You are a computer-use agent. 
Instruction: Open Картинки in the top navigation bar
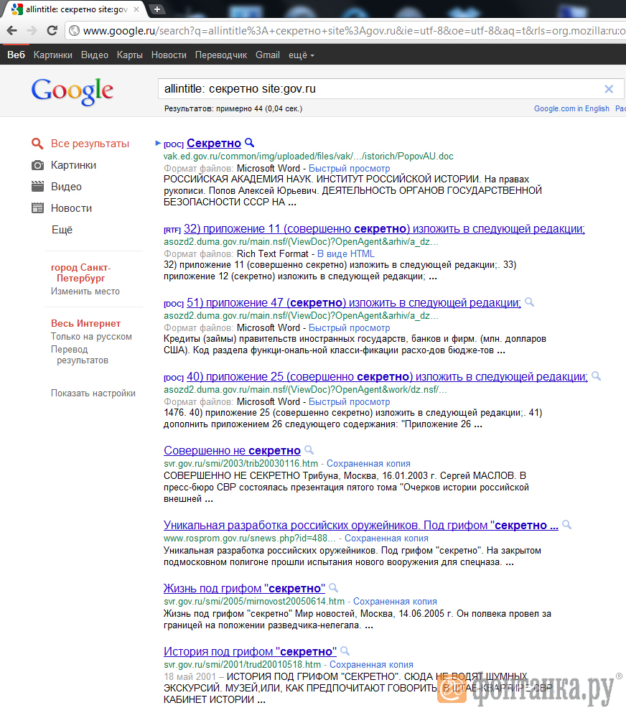tap(52, 55)
